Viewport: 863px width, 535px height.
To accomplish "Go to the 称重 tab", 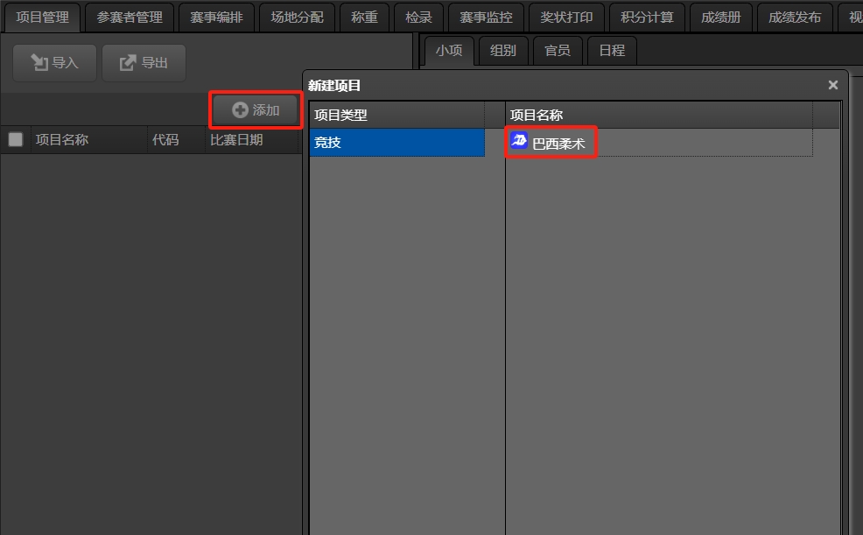I will (364, 18).
